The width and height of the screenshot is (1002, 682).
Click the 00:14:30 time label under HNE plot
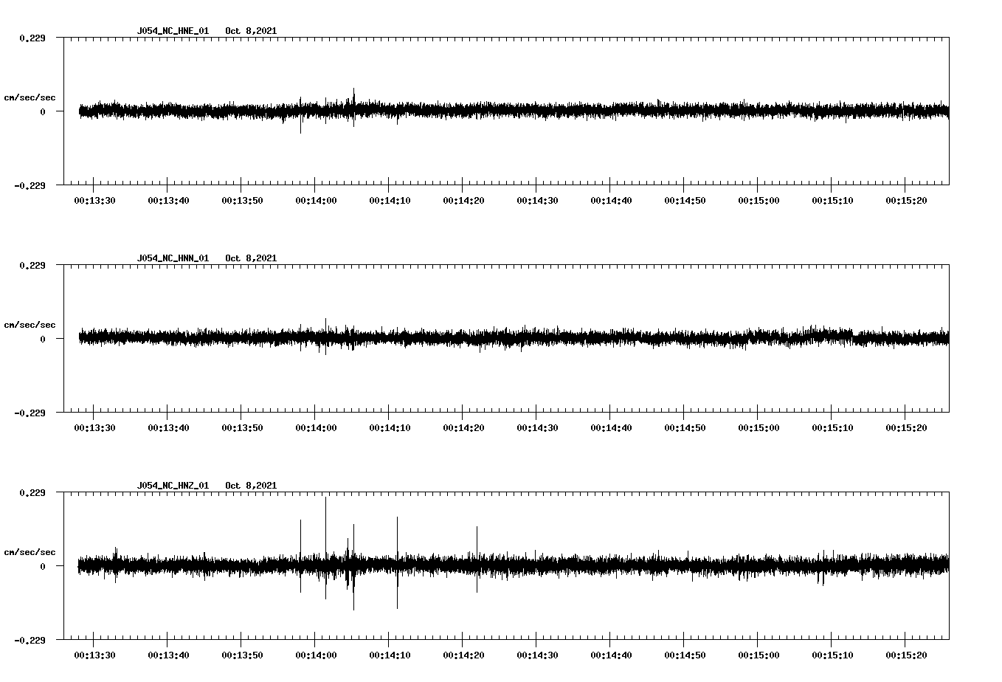coord(537,201)
